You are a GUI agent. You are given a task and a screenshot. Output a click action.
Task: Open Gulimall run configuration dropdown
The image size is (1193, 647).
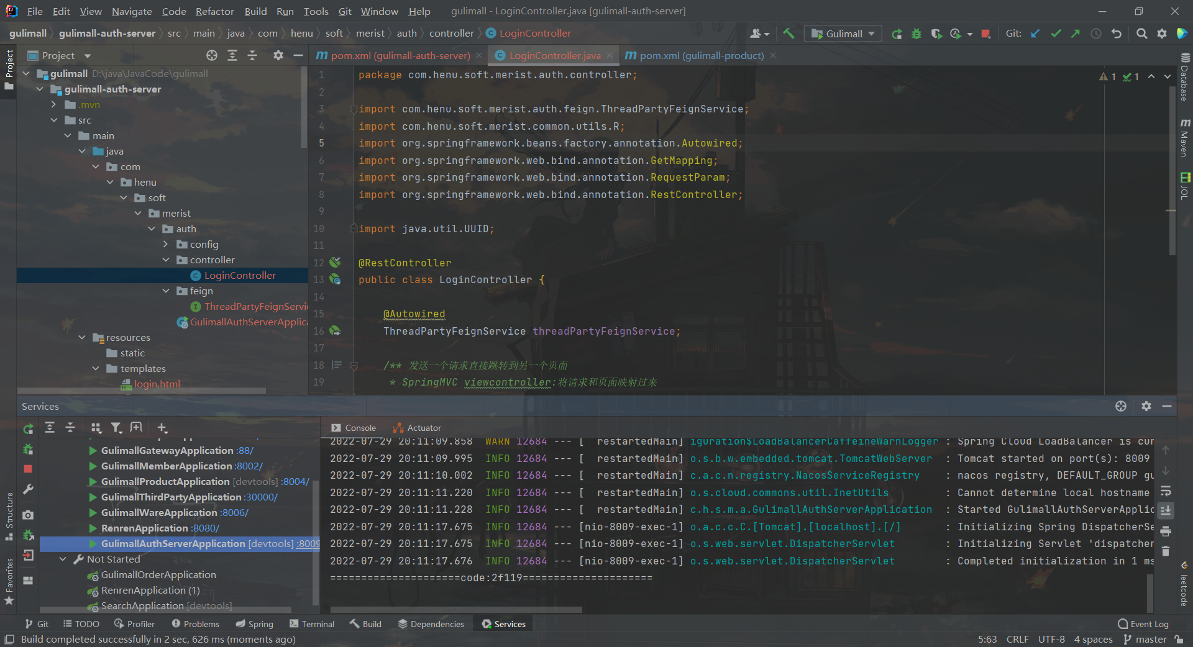point(843,34)
